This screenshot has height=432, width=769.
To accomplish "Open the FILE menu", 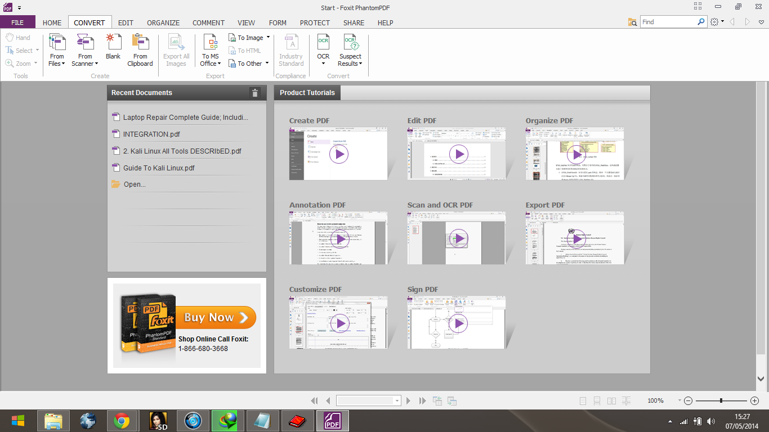I will 17,22.
